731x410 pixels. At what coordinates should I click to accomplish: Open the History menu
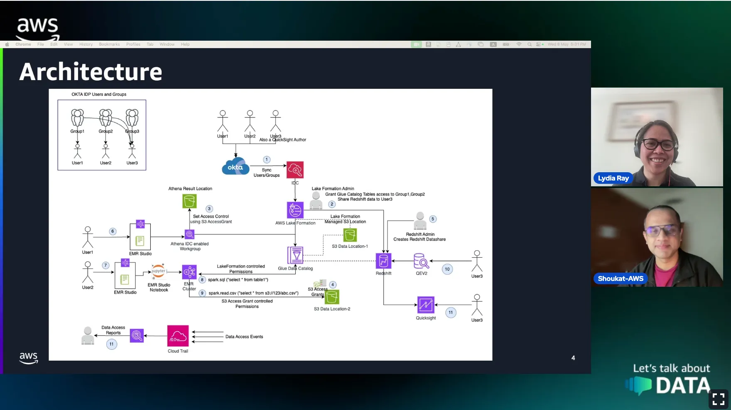pos(86,44)
